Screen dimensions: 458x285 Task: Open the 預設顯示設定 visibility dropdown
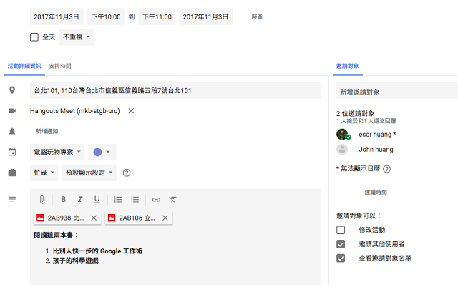(x=89, y=173)
